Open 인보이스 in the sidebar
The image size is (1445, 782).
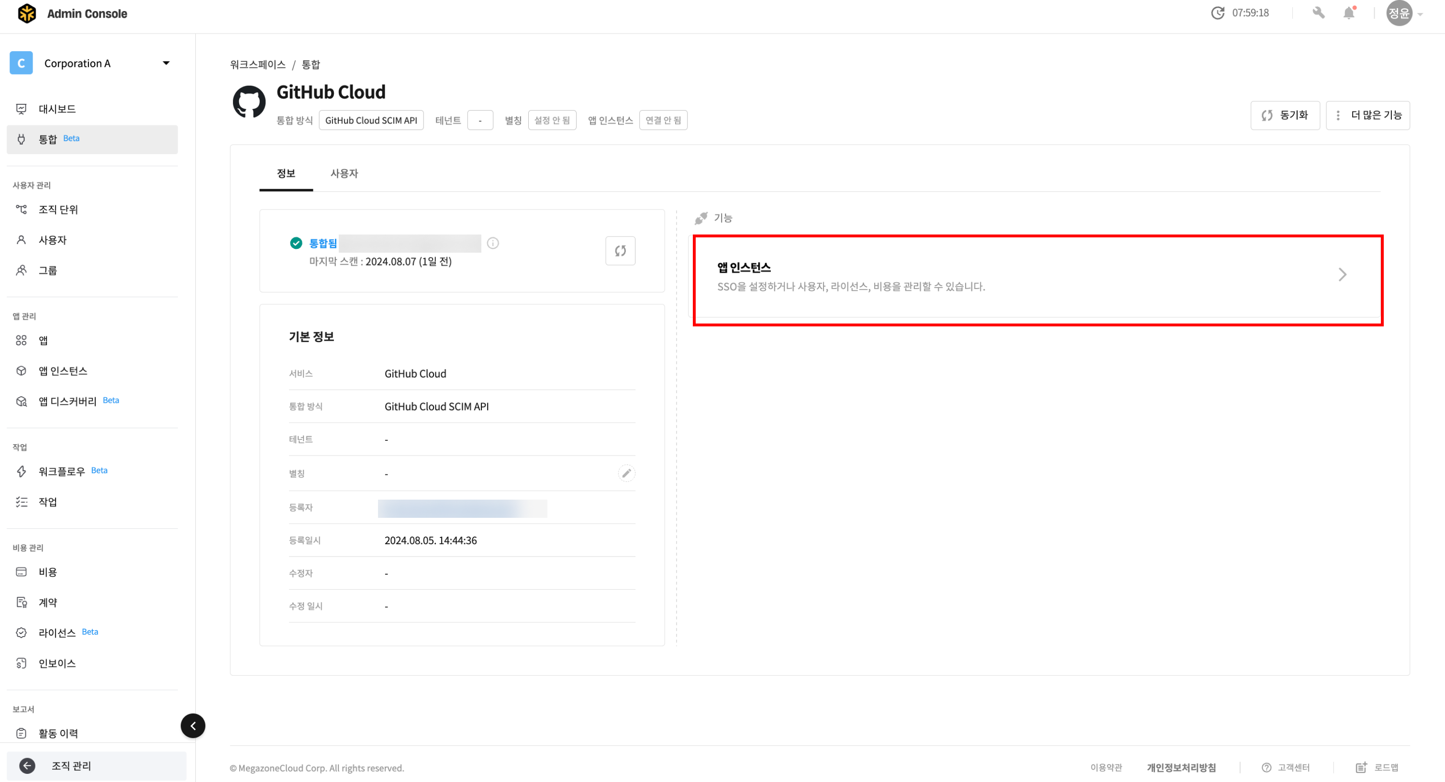click(x=92, y=663)
